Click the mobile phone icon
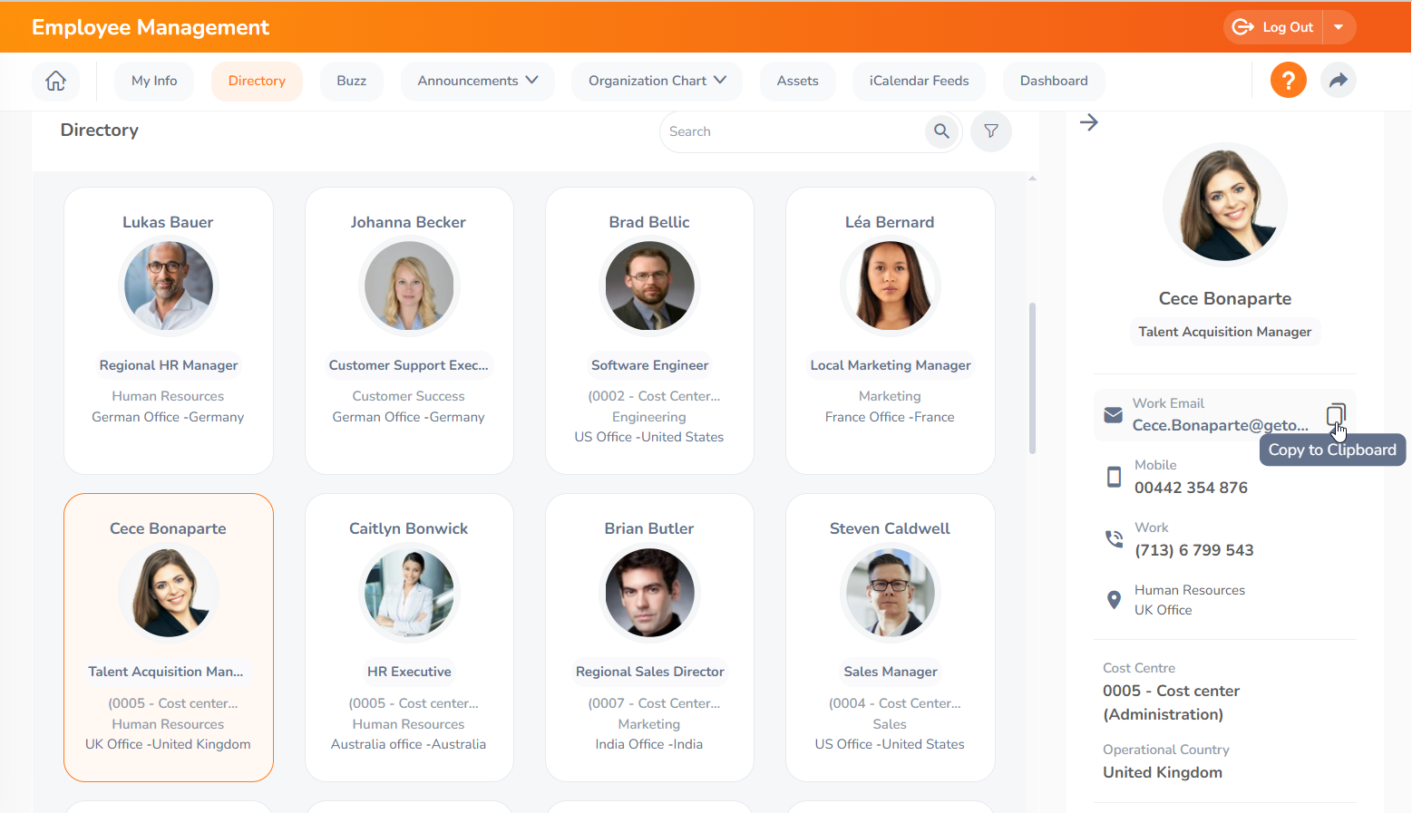The image size is (1412, 813). (1114, 477)
